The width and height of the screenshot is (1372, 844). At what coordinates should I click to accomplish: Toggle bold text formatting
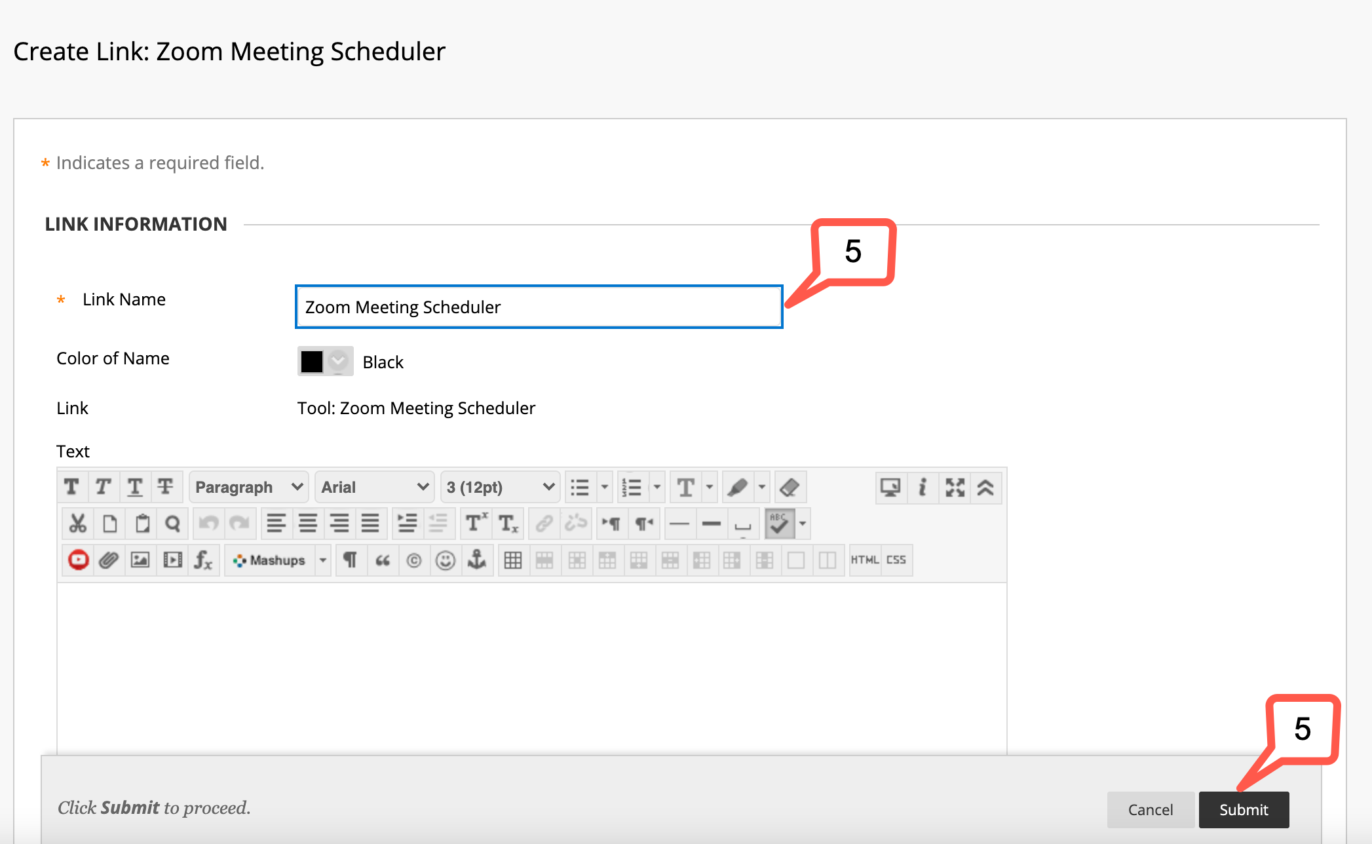[72, 488]
